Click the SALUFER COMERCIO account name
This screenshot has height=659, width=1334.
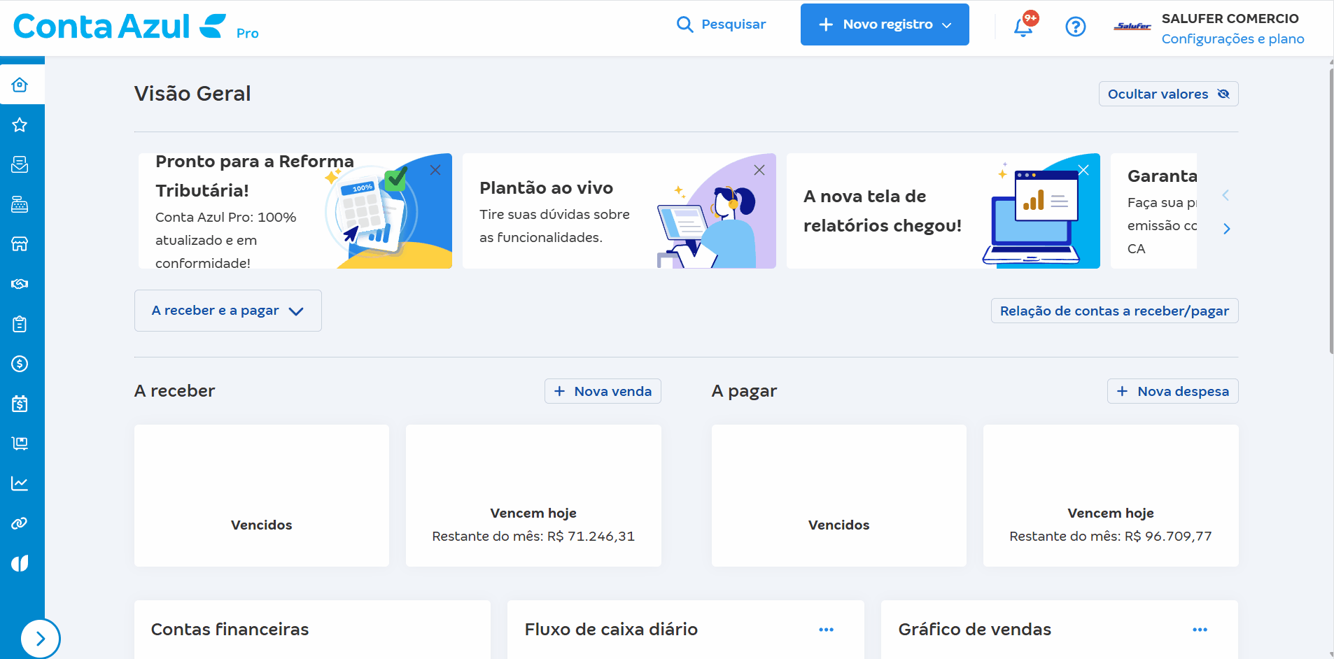pyautogui.click(x=1230, y=18)
